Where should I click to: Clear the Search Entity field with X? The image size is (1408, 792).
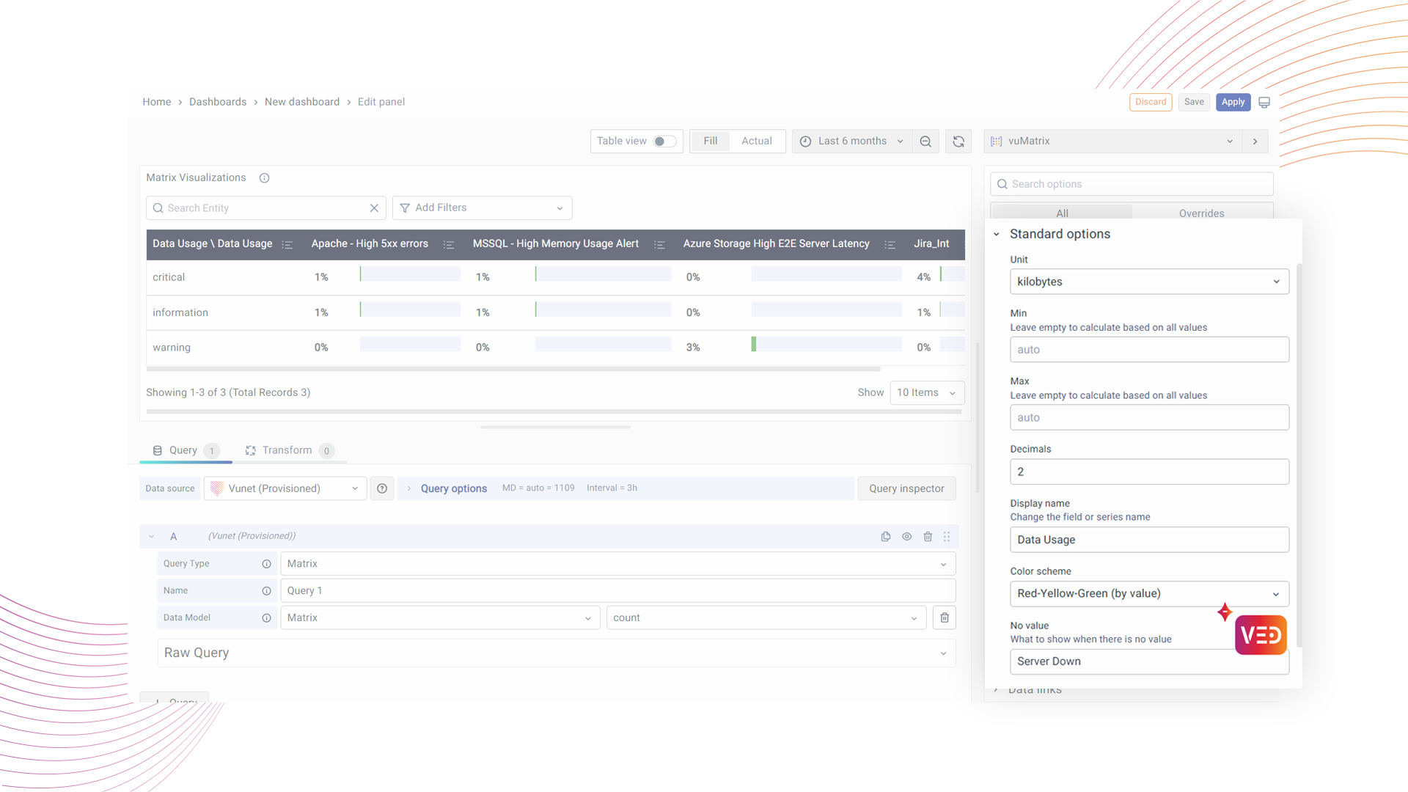(x=374, y=208)
